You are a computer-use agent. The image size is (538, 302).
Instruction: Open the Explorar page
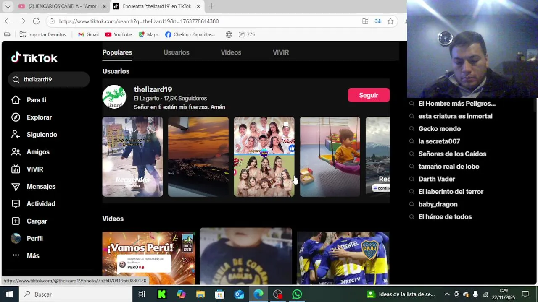[x=32, y=117]
